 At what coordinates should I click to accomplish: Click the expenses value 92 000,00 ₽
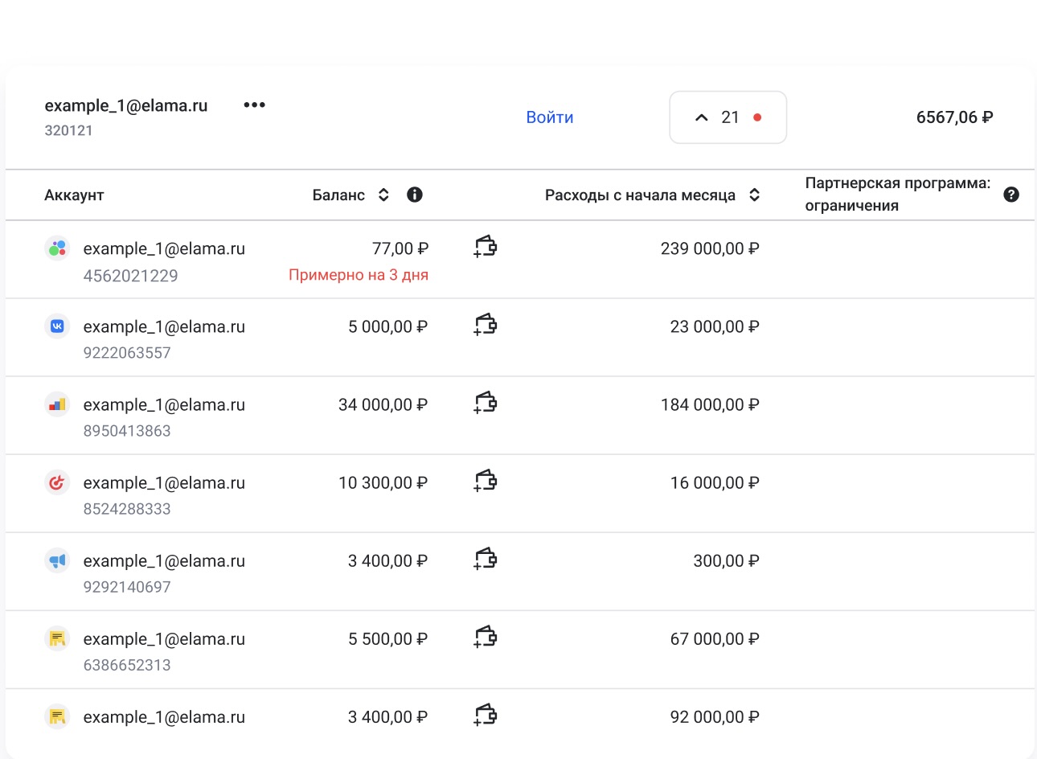[715, 717]
